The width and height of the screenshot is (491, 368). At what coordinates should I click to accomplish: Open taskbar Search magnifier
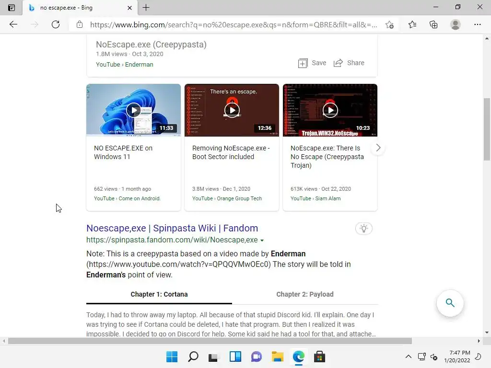pyautogui.click(x=193, y=356)
